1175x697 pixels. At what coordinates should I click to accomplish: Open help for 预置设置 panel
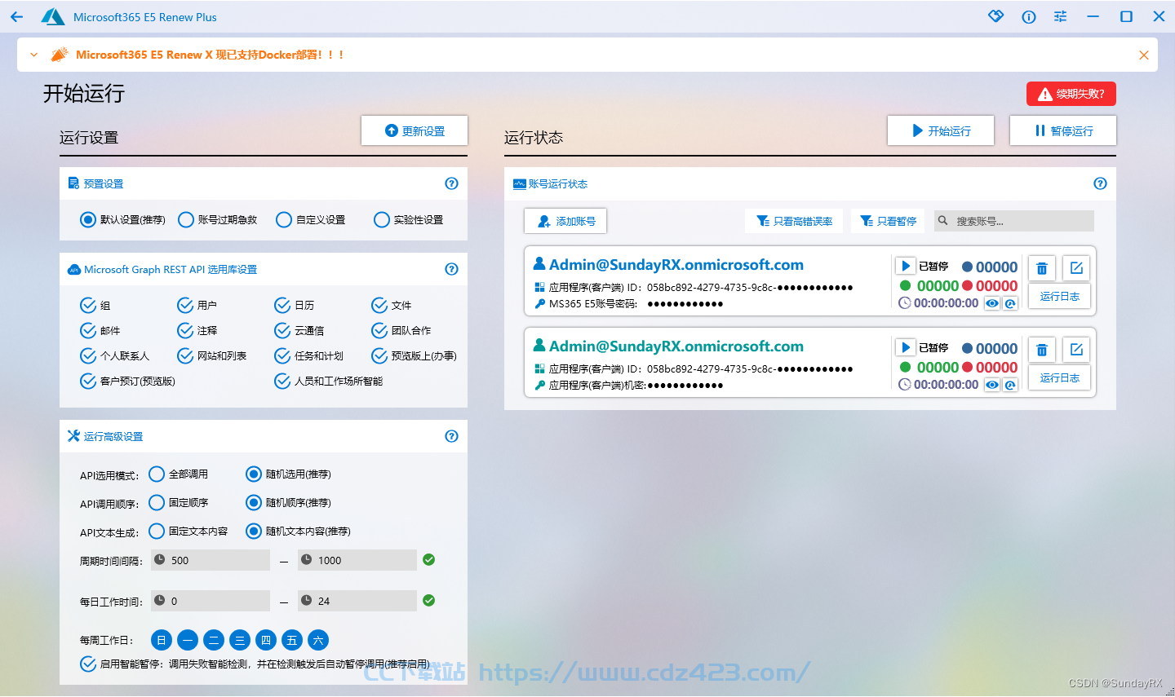(451, 183)
